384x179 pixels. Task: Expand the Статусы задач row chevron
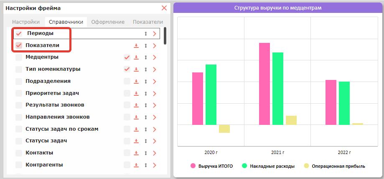tap(154, 141)
